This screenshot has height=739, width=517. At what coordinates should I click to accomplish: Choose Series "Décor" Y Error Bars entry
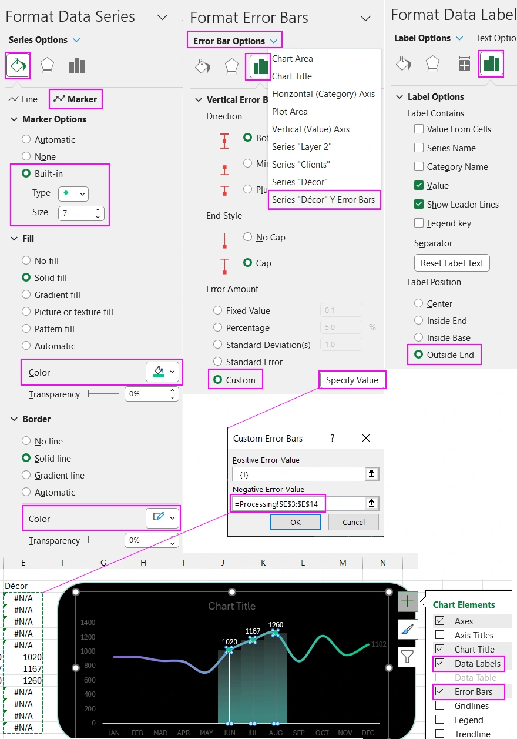323,200
